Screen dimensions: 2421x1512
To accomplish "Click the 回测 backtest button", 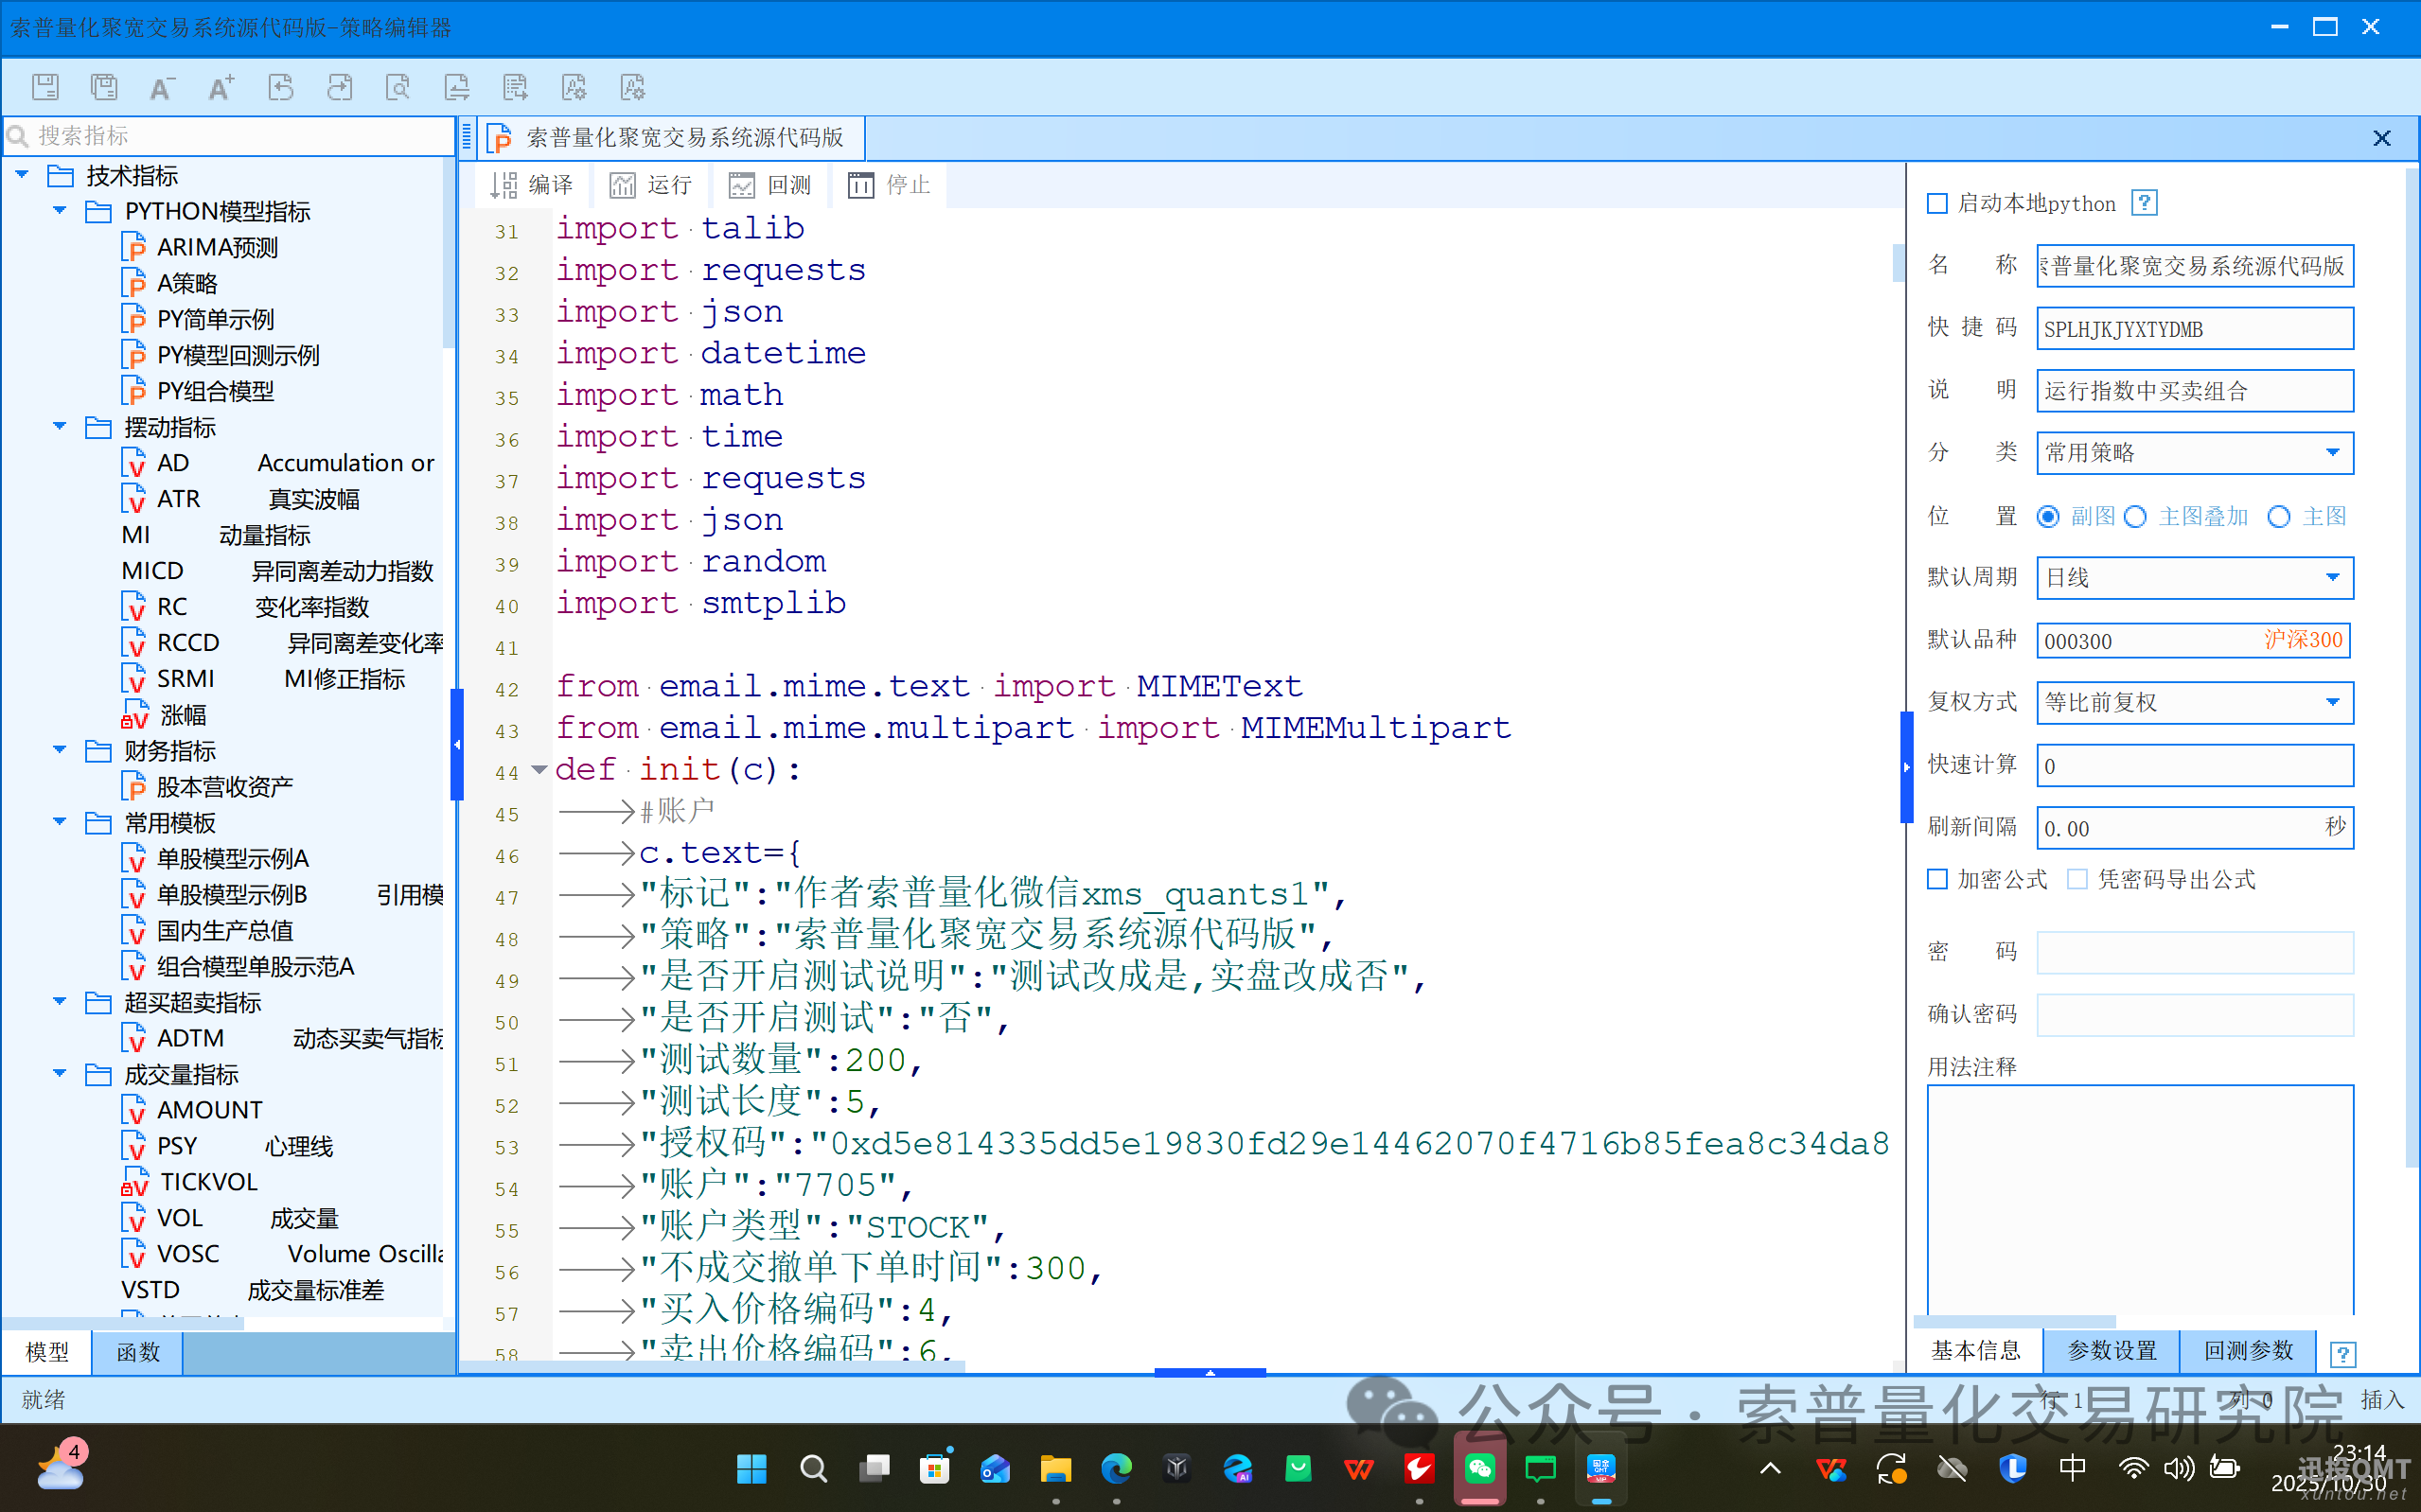I will (x=770, y=185).
